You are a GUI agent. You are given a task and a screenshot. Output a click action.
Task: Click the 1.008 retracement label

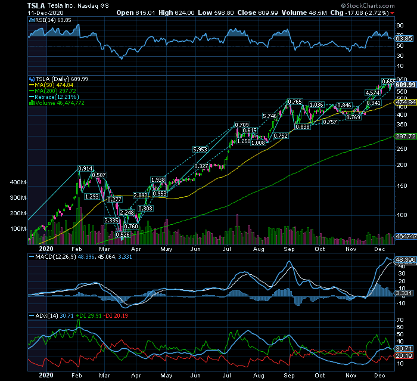258,143
